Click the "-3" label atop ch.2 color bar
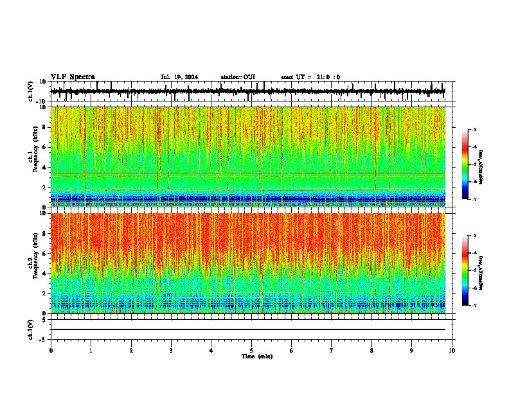Image resolution: width=509 pixels, height=393 pixels. click(474, 236)
